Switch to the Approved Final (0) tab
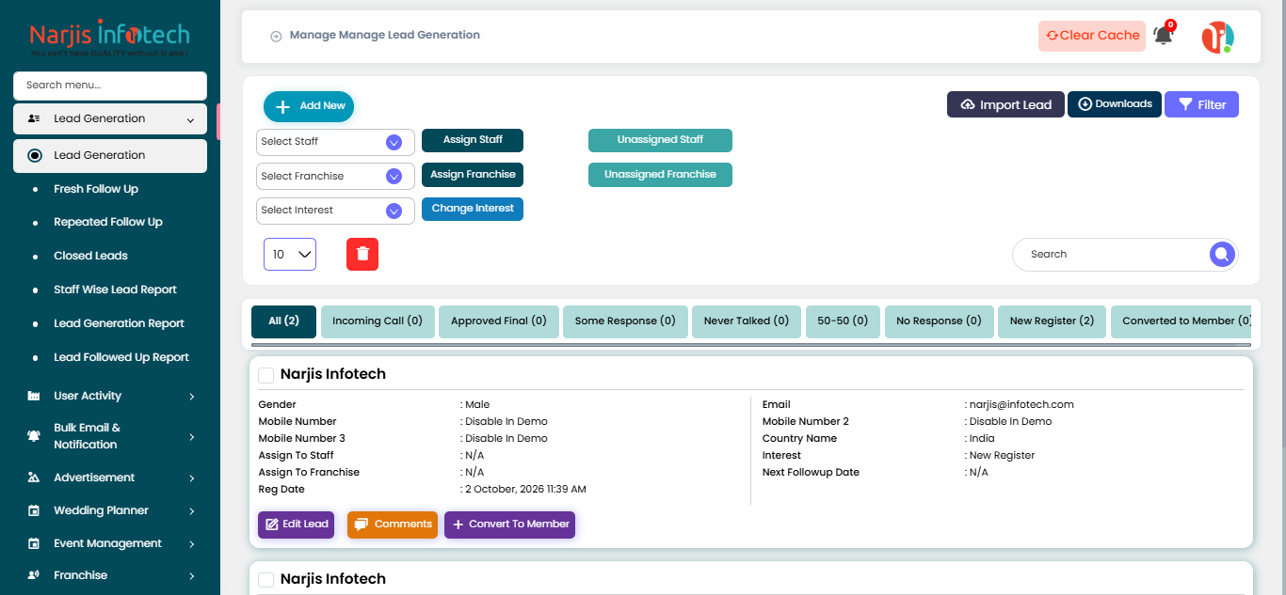 [x=499, y=321]
